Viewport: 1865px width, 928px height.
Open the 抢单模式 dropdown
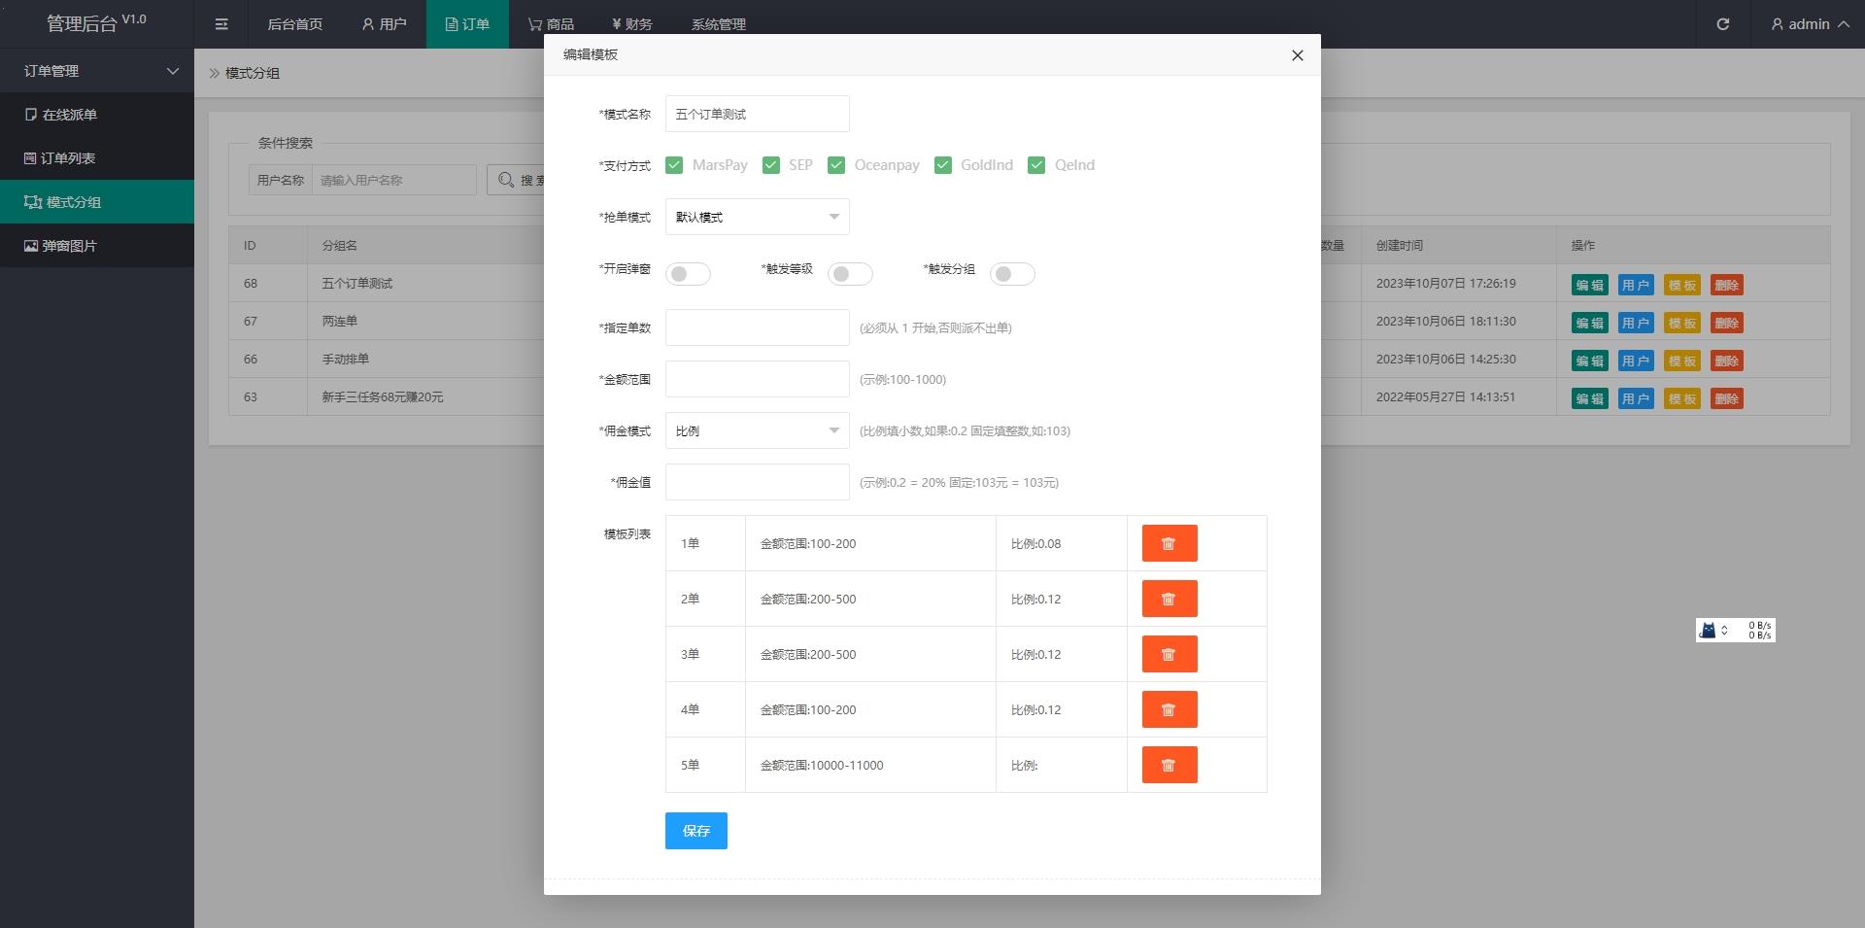point(757,217)
